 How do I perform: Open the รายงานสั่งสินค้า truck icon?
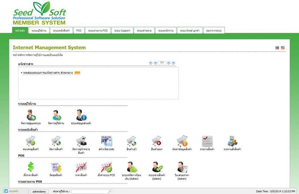[232, 141]
